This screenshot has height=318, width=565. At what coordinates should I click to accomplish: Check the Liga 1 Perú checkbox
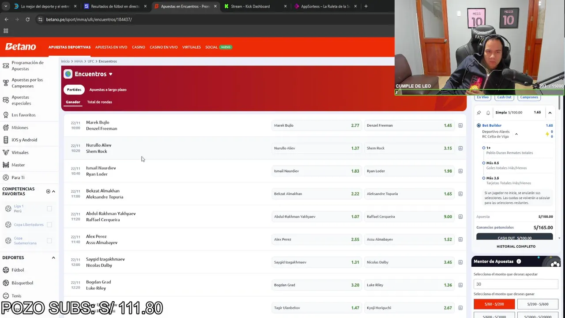coord(49,208)
